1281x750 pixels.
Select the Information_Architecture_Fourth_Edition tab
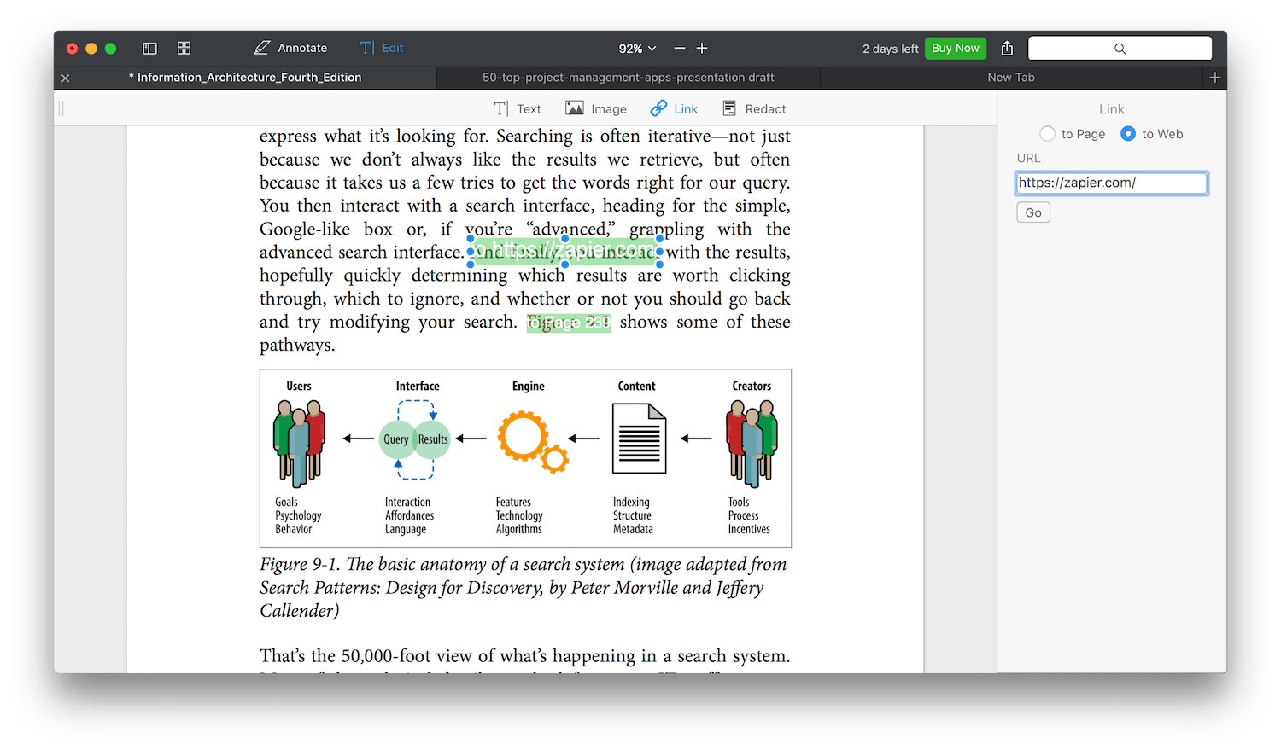tap(245, 78)
